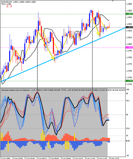This screenshot has height=159, width=133.
Task: Click the 90 indicator scale level
Action: [127, 94]
